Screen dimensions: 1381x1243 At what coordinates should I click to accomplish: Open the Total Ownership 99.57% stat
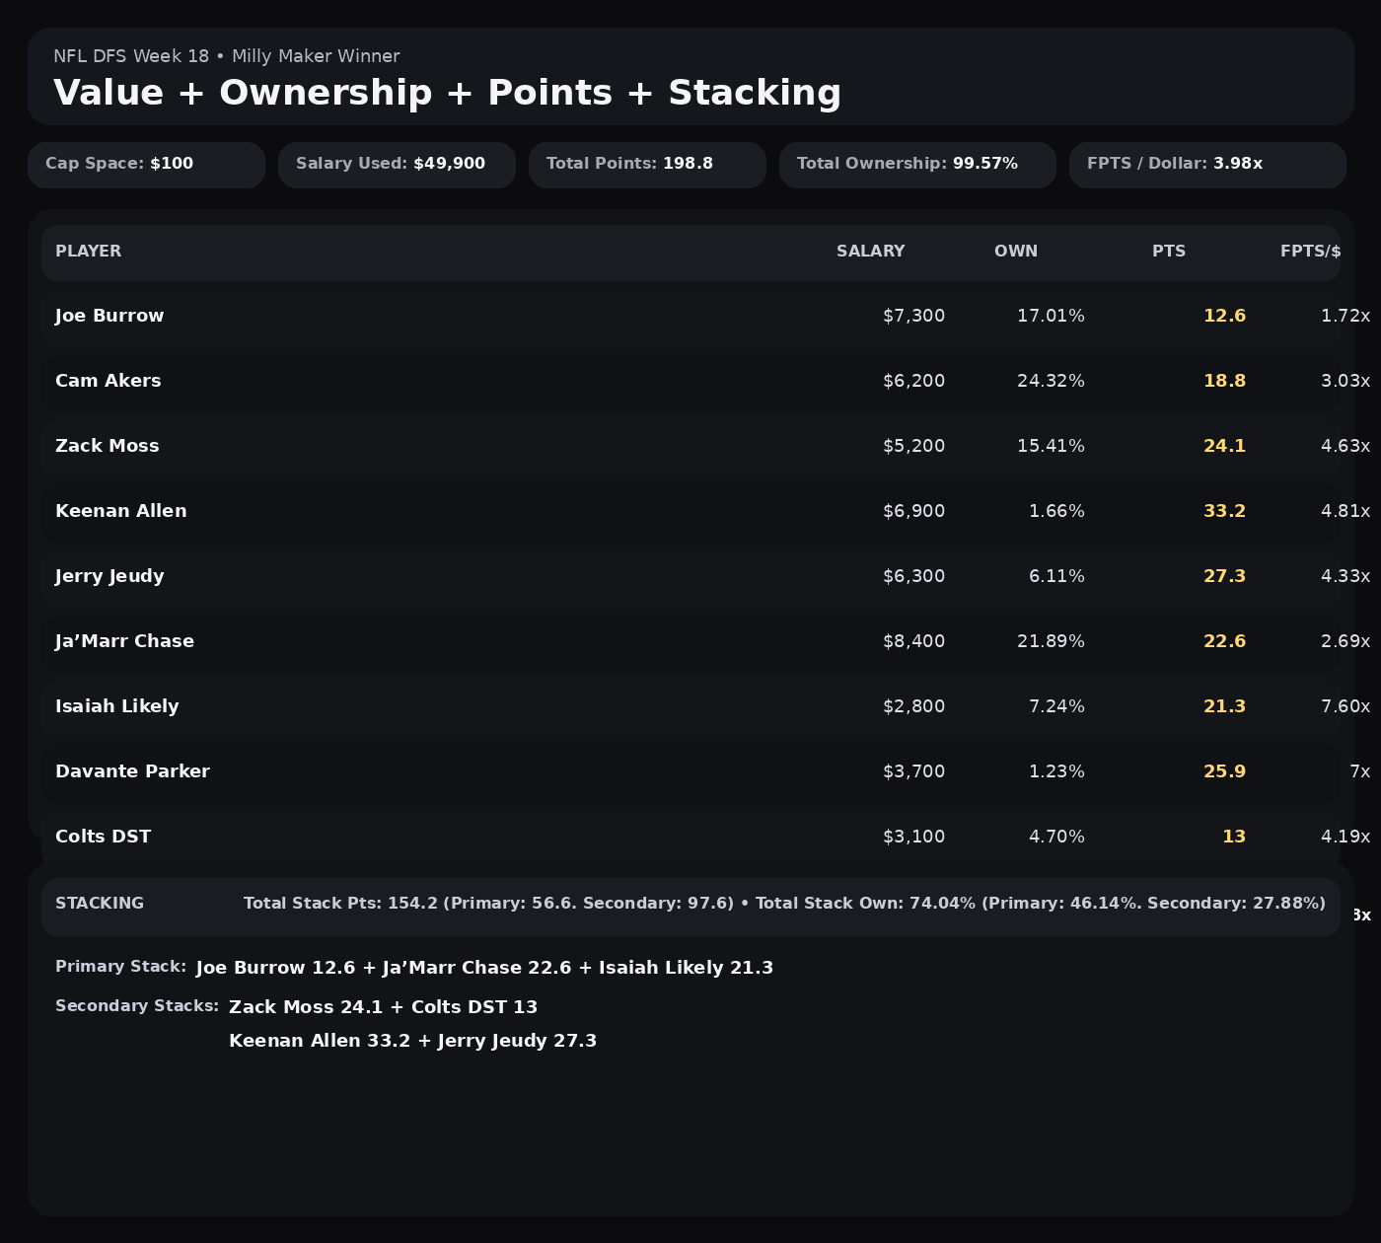[917, 165]
